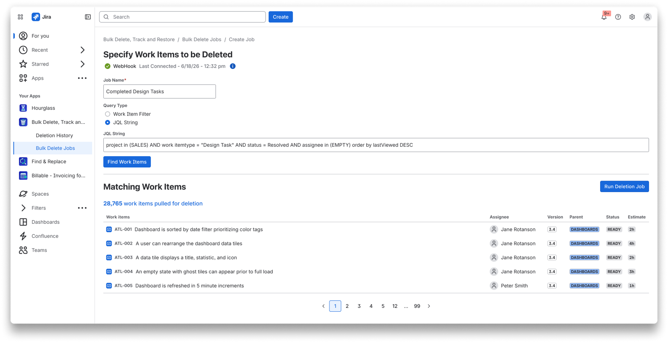Click the Jira logo
This screenshot has height=343, width=668.
coord(36,17)
